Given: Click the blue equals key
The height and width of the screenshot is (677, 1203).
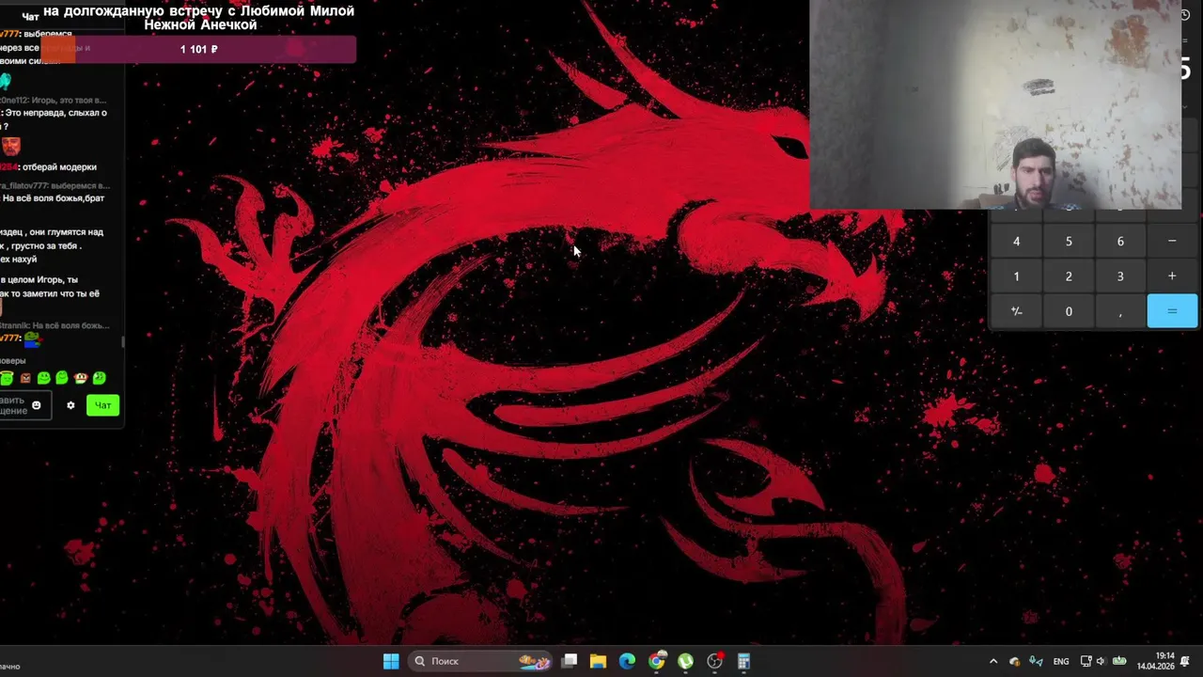Looking at the screenshot, I should pos(1172,311).
